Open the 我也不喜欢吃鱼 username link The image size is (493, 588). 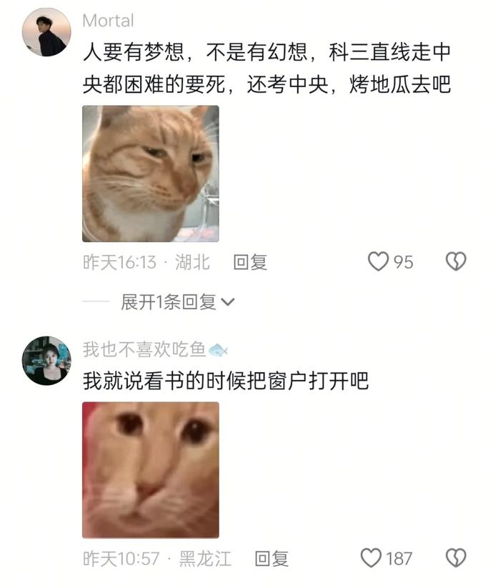(144, 349)
